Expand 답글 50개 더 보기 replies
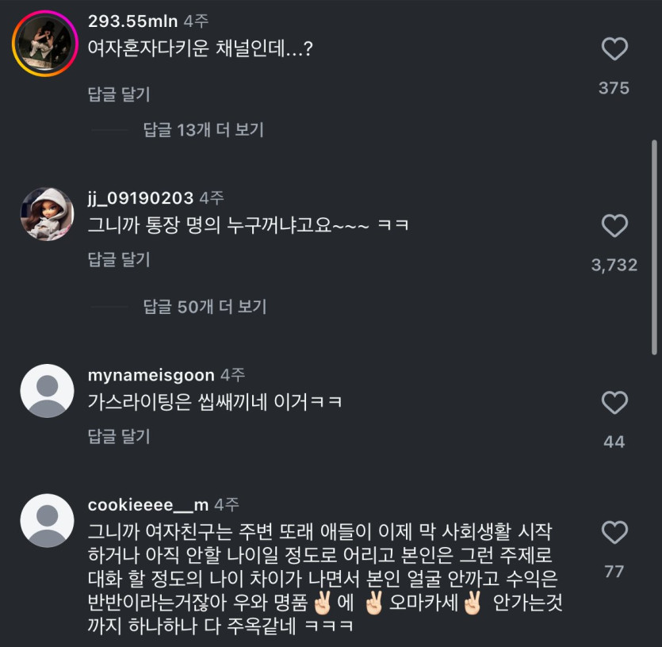The image size is (662, 647). pyautogui.click(x=205, y=307)
